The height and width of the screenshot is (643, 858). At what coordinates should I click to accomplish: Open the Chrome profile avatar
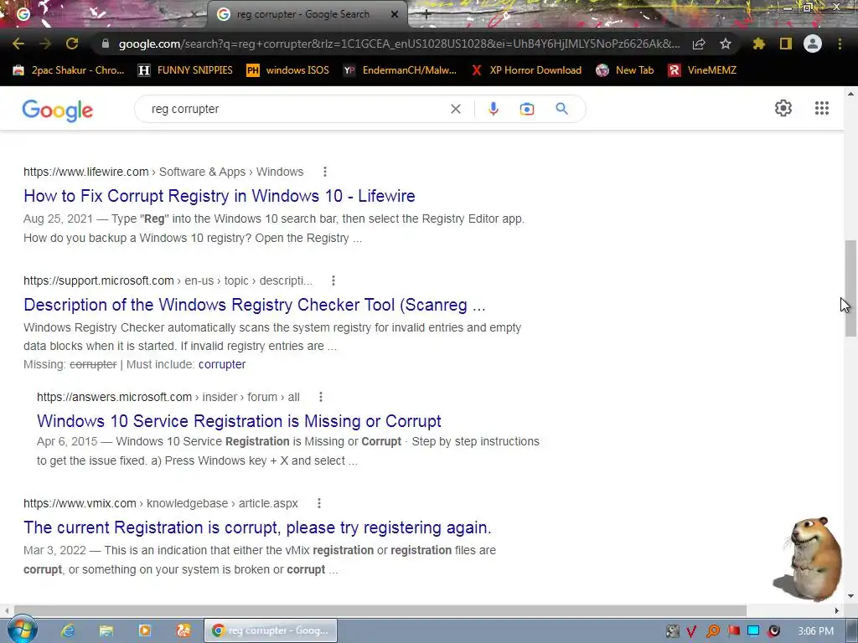[813, 44]
